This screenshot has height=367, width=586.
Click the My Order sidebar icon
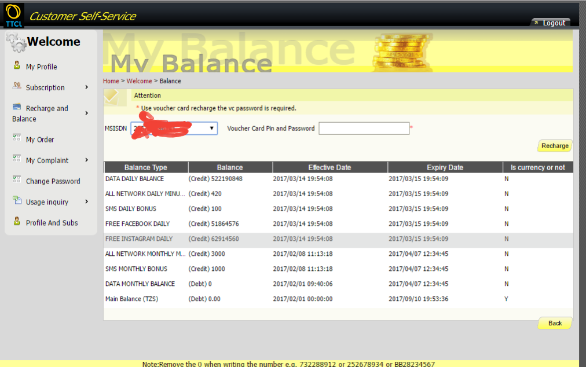pyautogui.click(x=17, y=138)
